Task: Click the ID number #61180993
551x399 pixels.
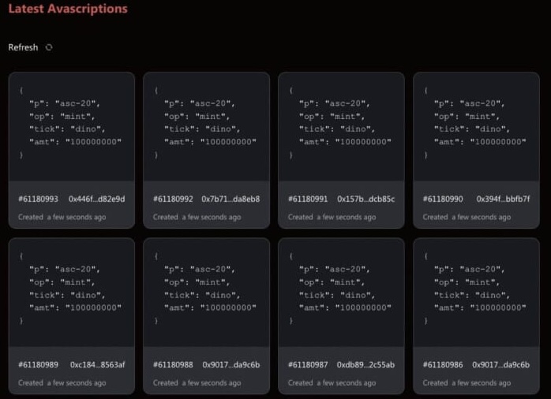Action: pos(39,199)
